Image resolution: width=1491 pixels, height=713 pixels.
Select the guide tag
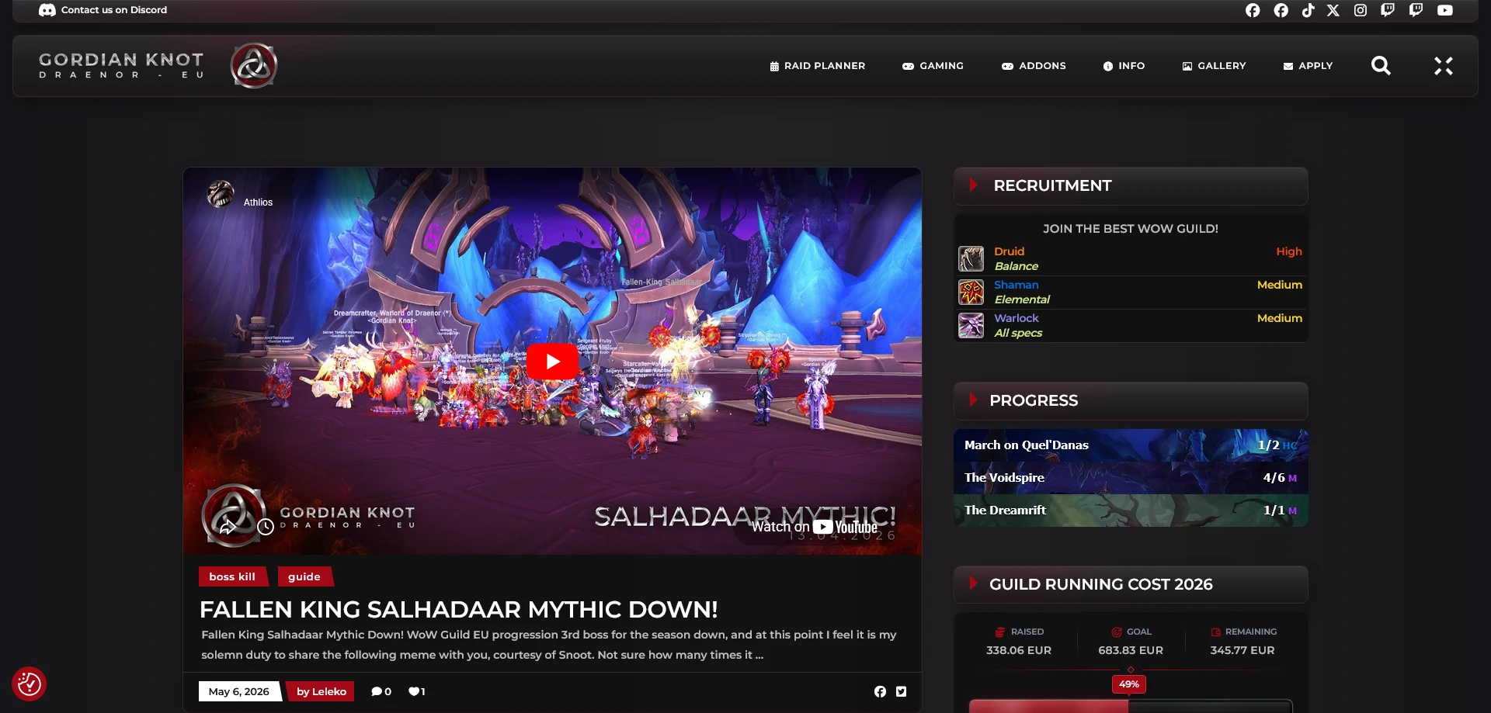[304, 576]
